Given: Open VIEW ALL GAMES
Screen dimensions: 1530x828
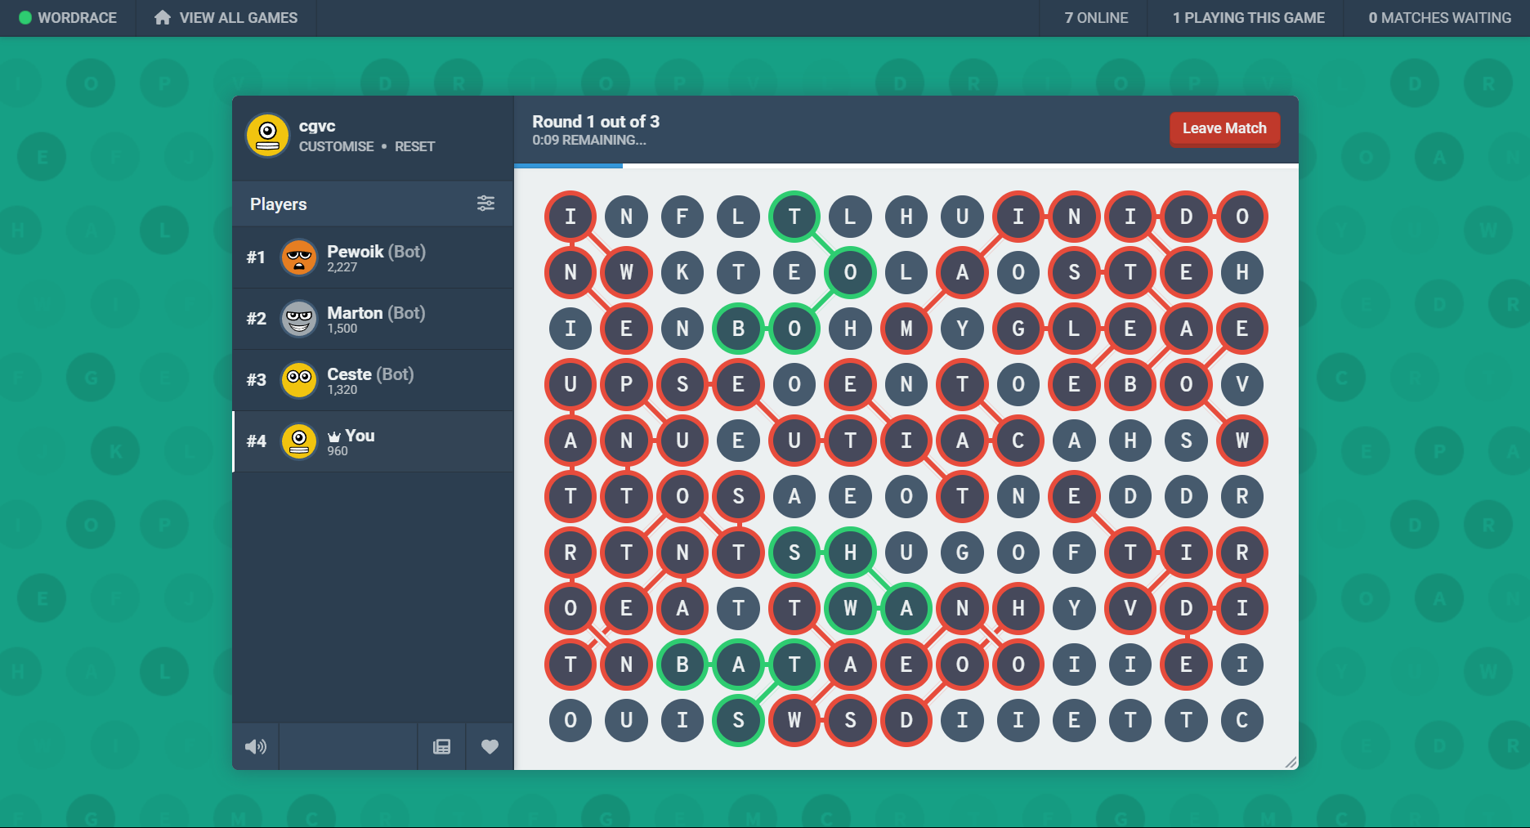Looking at the screenshot, I should tap(237, 17).
